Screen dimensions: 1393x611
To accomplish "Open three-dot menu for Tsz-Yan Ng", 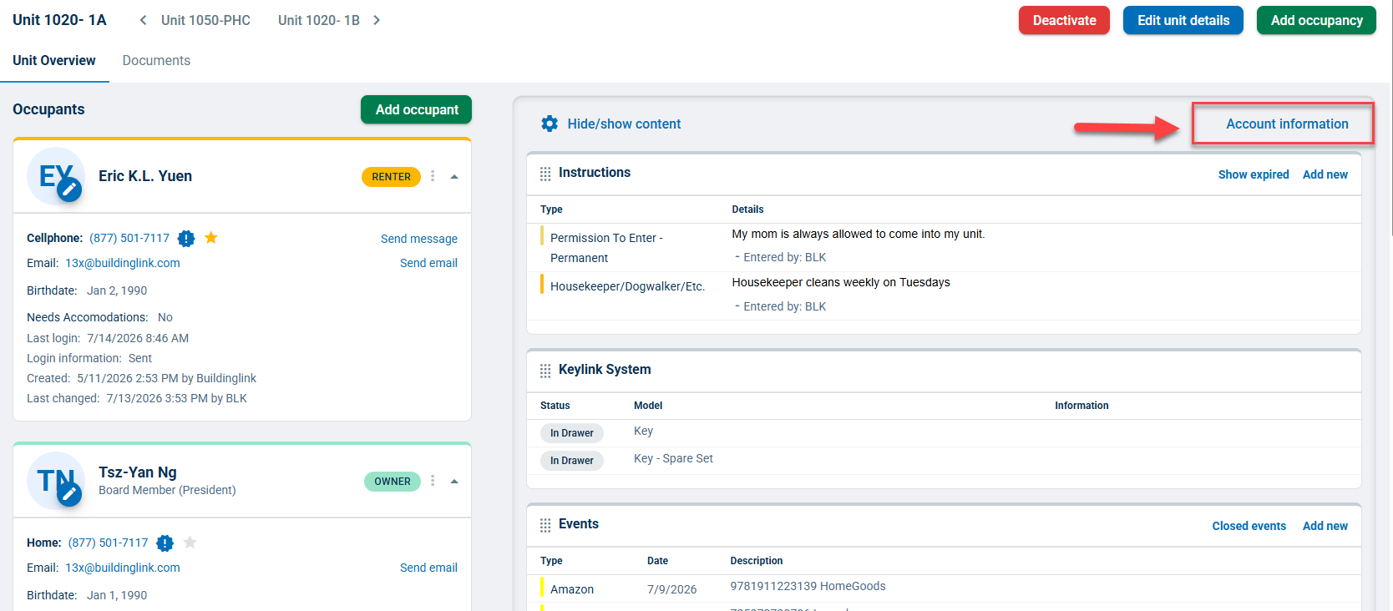I will 433,481.
